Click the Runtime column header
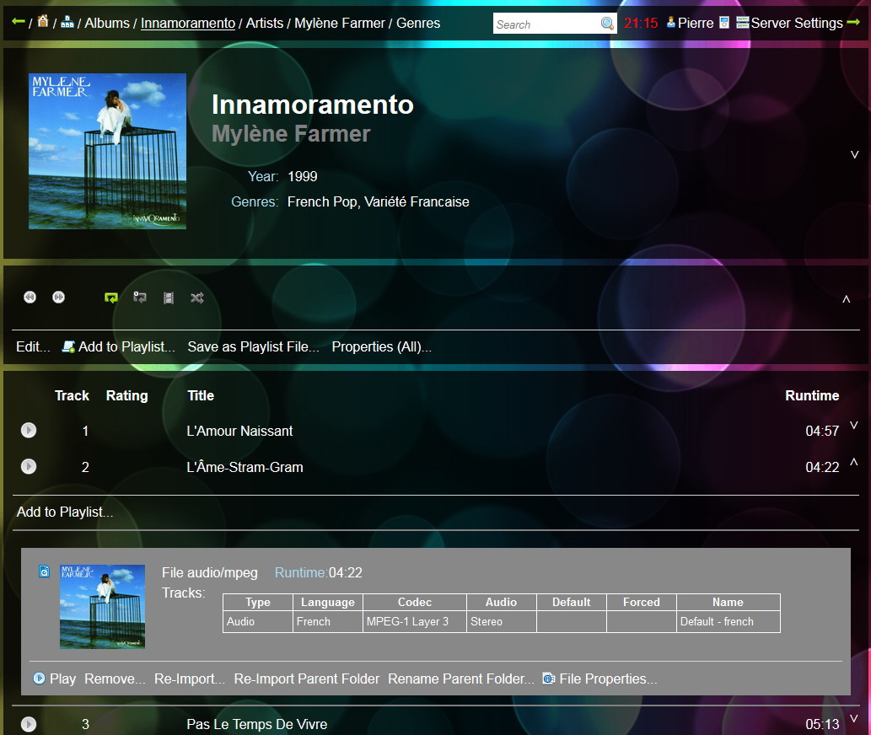Image resolution: width=871 pixels, height=735 pixels. pyautogui.click(x=812, y=395)
